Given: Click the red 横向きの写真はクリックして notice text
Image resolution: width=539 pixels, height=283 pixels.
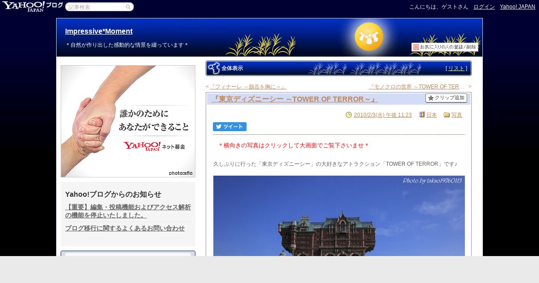Looking at the screenshot, I should pos(294,146).
